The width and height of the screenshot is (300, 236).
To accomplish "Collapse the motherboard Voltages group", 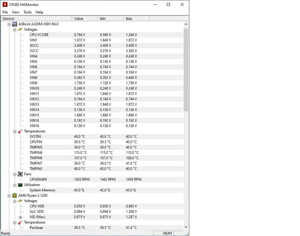I will tap(15, 30).
